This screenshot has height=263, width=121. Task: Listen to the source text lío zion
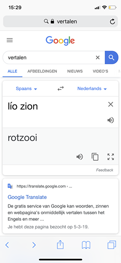[111, 120]
